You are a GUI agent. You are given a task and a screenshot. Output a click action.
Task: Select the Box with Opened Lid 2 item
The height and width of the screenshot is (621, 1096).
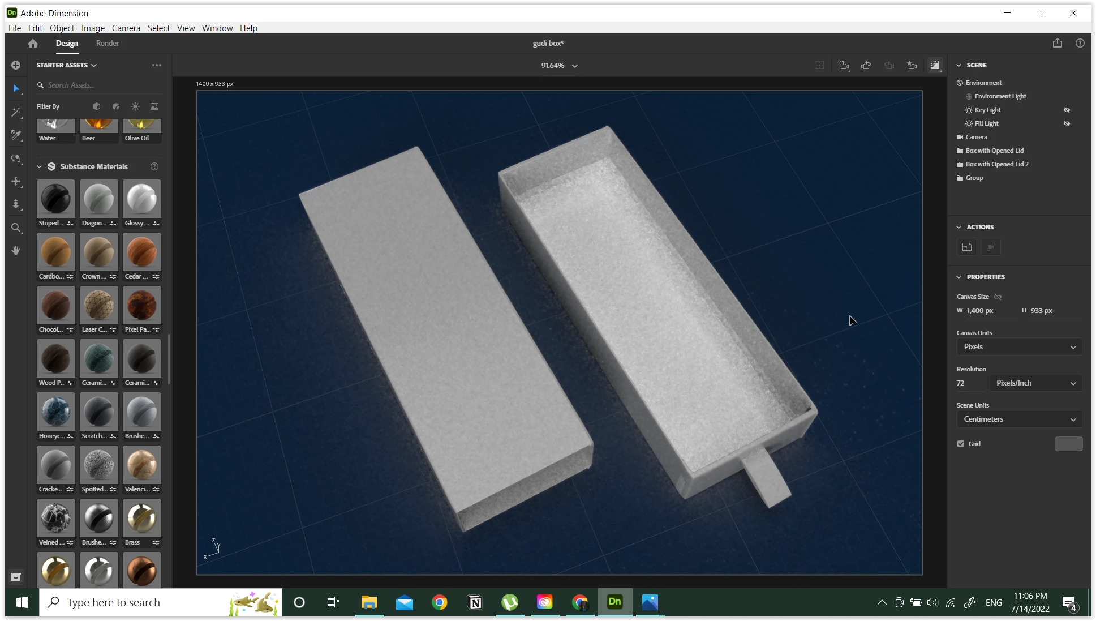(997, 164)
